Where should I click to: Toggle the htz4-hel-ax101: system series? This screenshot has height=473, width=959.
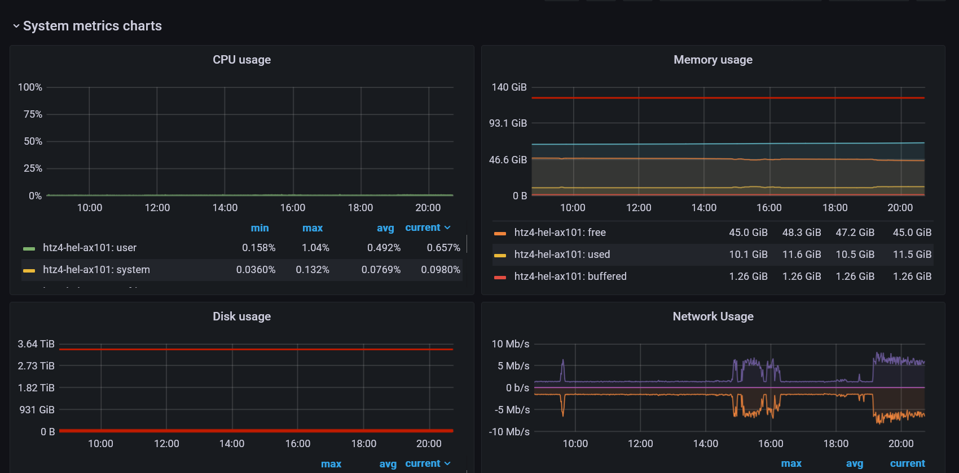pos(96,270)
